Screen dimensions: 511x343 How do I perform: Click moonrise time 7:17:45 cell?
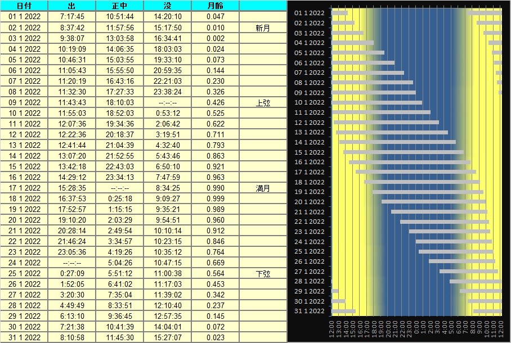[72, 17]
